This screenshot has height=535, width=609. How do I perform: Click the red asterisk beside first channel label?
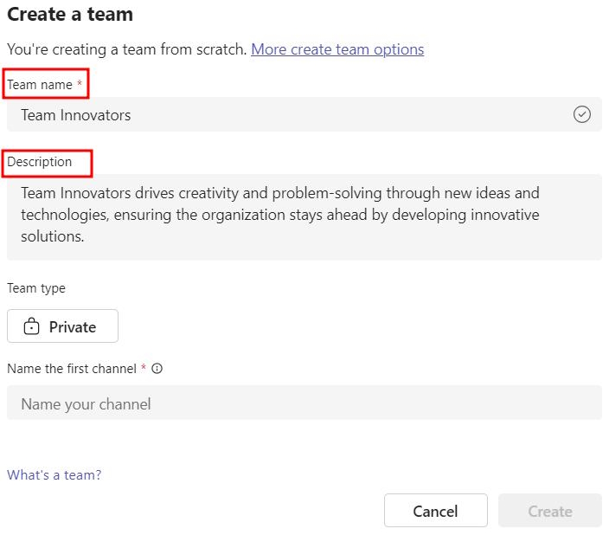tap(144, 369)
